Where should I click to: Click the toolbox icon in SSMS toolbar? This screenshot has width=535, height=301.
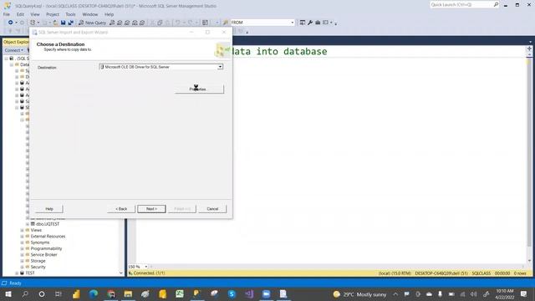pyautogui.click(x=318, y=23)
